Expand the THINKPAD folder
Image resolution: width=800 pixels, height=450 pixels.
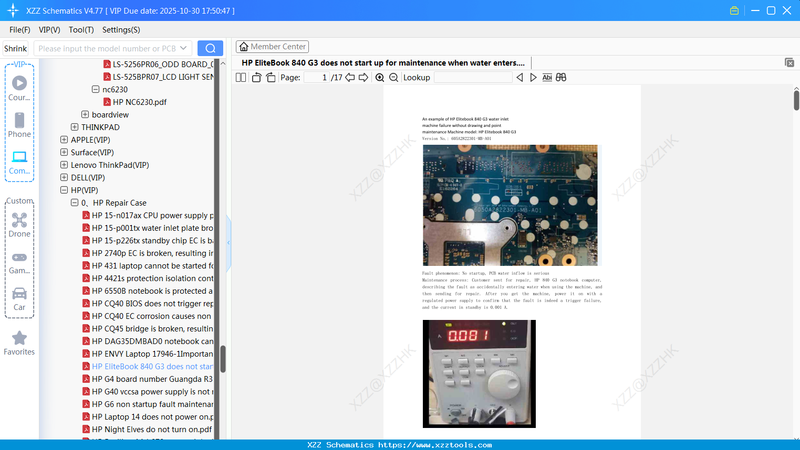tap(75, 127)
